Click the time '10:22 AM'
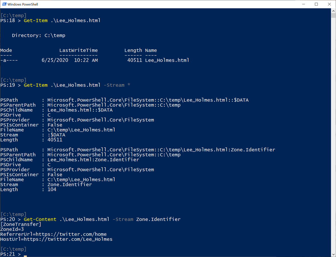Screen dimensions: 336x257 [86, 60]
